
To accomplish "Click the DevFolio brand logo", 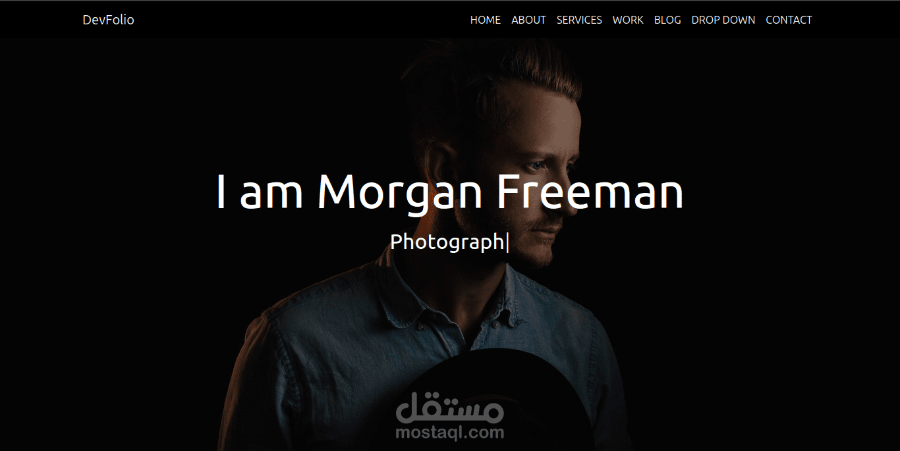I will (108, 20).
